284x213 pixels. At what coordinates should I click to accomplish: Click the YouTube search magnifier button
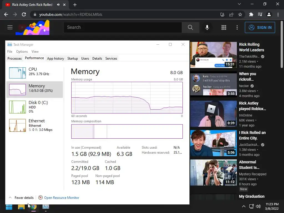(x=190, y=27)
